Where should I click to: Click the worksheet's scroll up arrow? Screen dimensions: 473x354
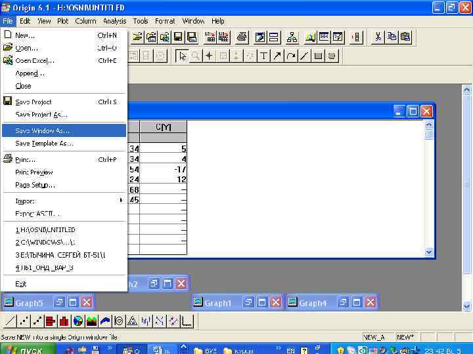point(428,125)
